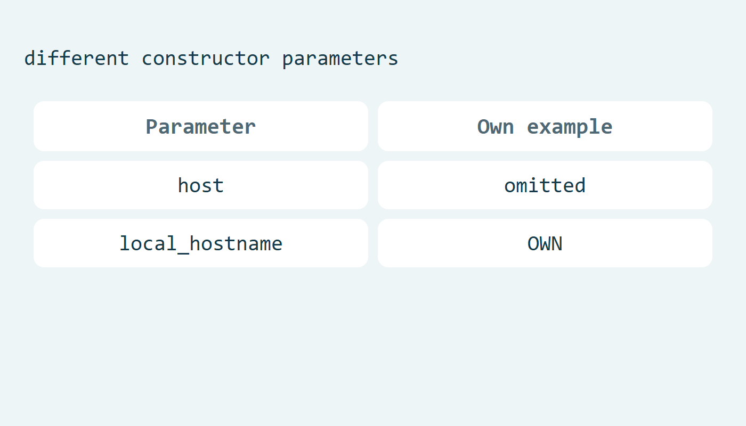Screen dimensions: 746x426
Task: Click the 'different constructor parameters' heading
Action: coord(211,58)
